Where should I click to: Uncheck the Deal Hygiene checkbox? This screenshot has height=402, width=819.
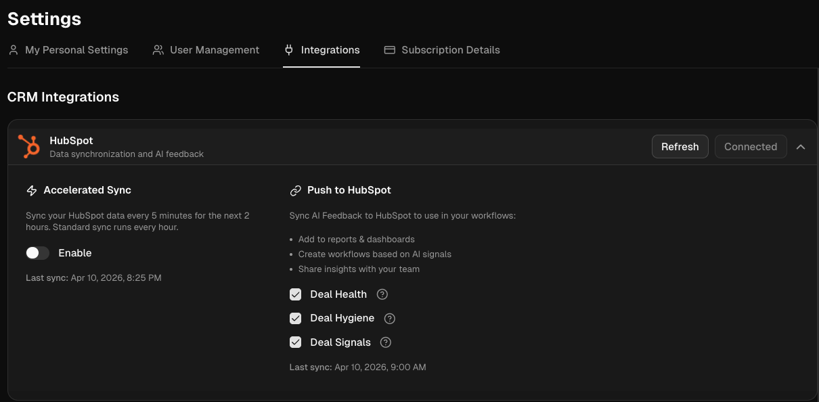296,318
